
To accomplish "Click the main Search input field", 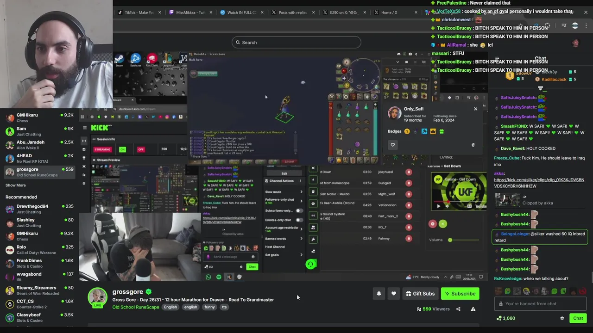I will click(x=296, y=43).
